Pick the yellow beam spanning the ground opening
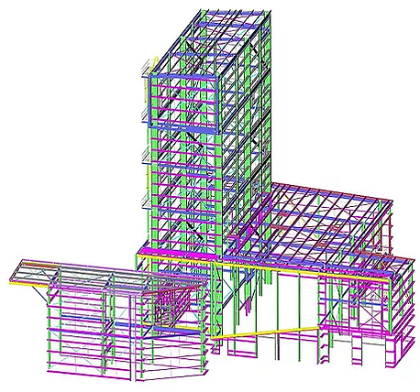The width and height of the screenshot is (420, 392). [265, 332]
